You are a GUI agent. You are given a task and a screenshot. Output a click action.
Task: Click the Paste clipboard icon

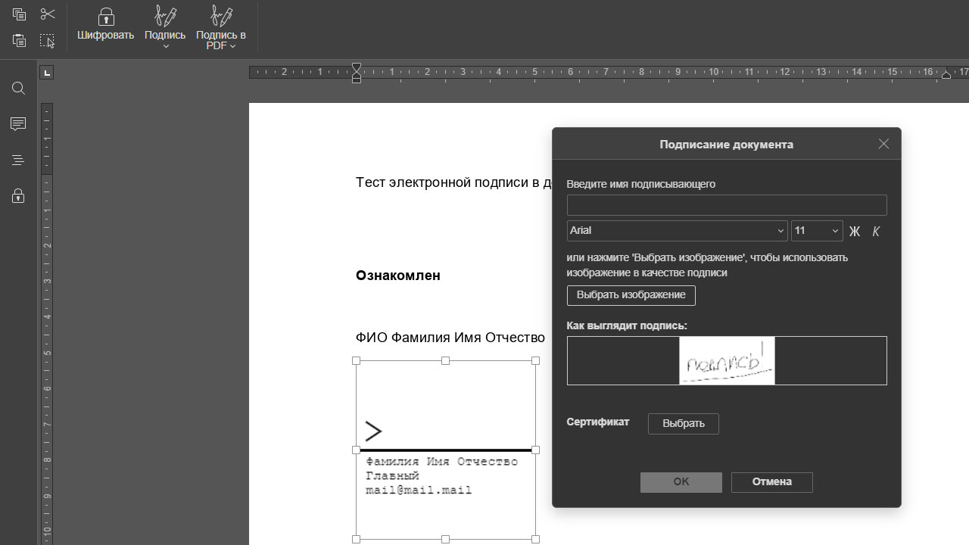coord(19,41)
